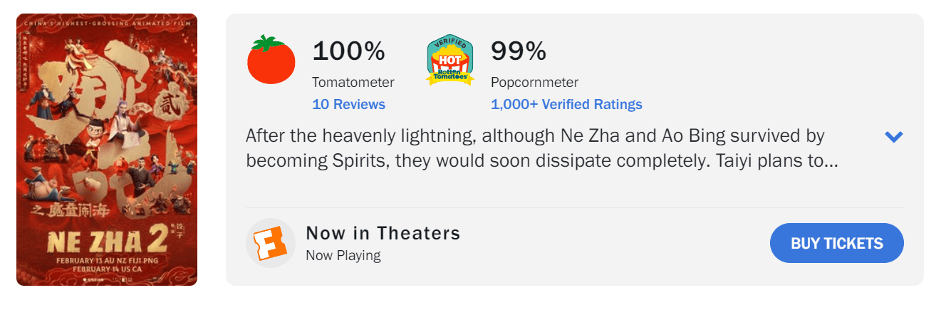Select the Popcornmeter label
The width and height of the screenshot is (946, 310).
pyautogui.click(x=534, y=82)
